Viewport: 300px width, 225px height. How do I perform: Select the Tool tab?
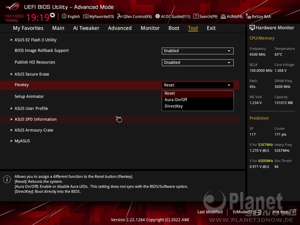(x=193, y=28)
